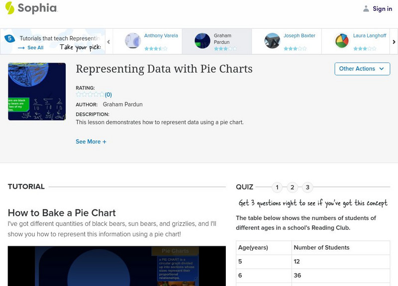Click quiz step 2 circle indicator

pos(293,188)
